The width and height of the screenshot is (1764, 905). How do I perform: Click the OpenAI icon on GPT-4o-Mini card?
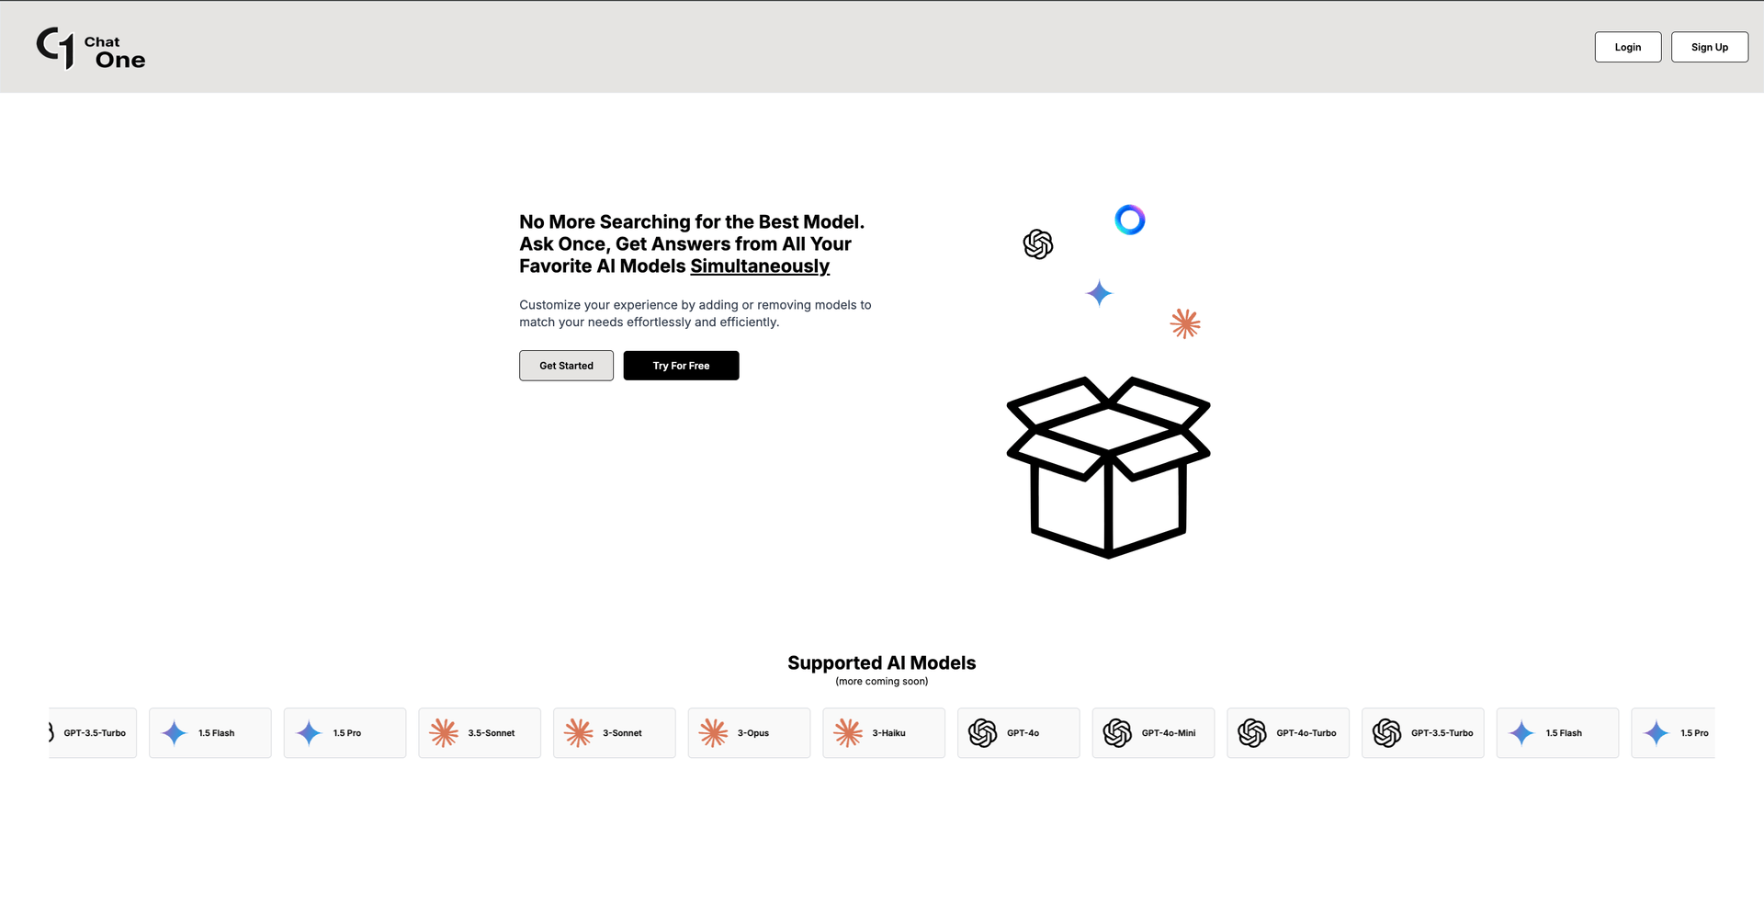pyautogui.click(x=1117, y=733)
